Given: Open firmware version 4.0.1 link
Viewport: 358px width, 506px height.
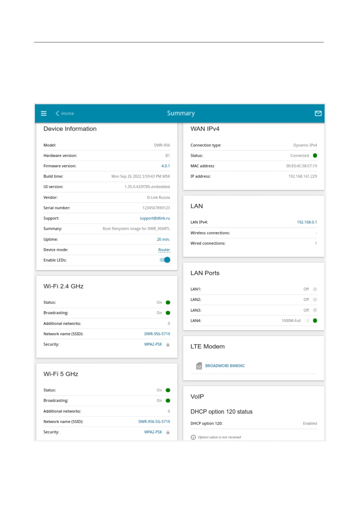Looking at the screenshot, I should pyautogui.click(x=165, y=166).
